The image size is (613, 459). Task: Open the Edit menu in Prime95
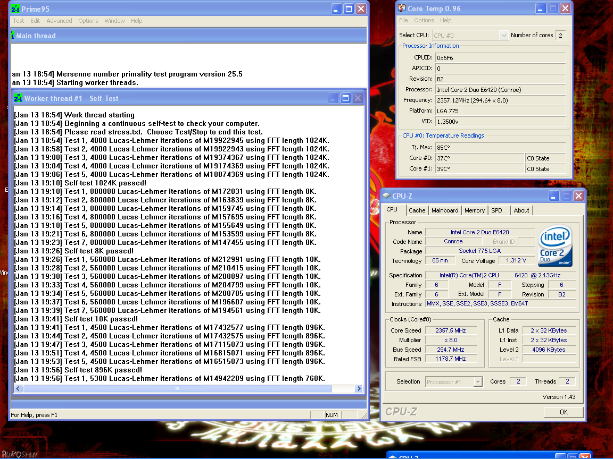pos(35,21)
